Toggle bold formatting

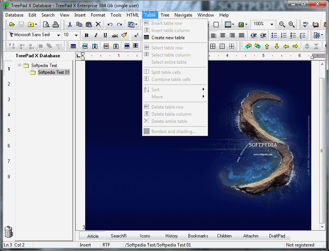click(86, 35)
